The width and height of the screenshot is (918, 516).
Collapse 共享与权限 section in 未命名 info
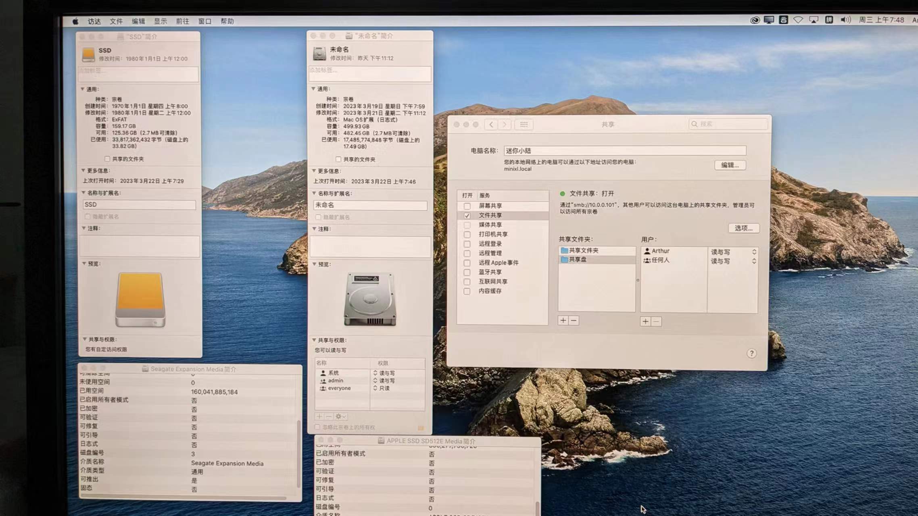314,340
